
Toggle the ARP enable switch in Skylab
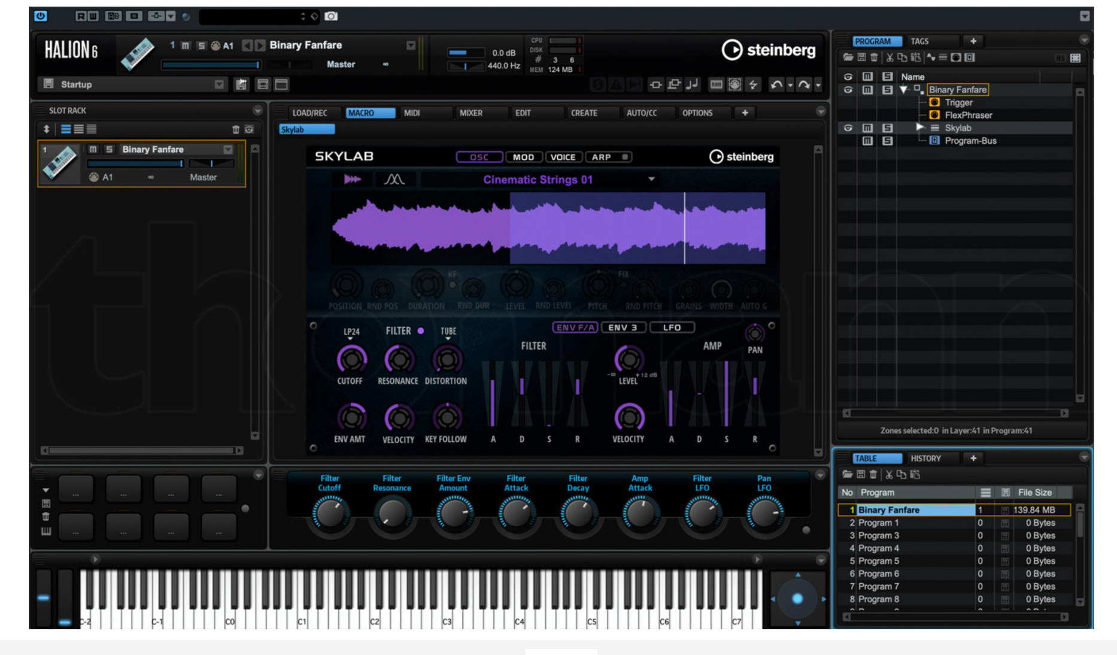pyautogui.click(x=624, y=157)
